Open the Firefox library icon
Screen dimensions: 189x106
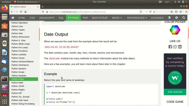tap(172, 12)
